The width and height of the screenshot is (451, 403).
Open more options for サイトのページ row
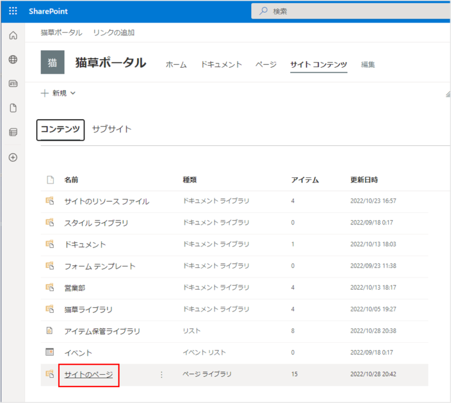tap(162, 374)
